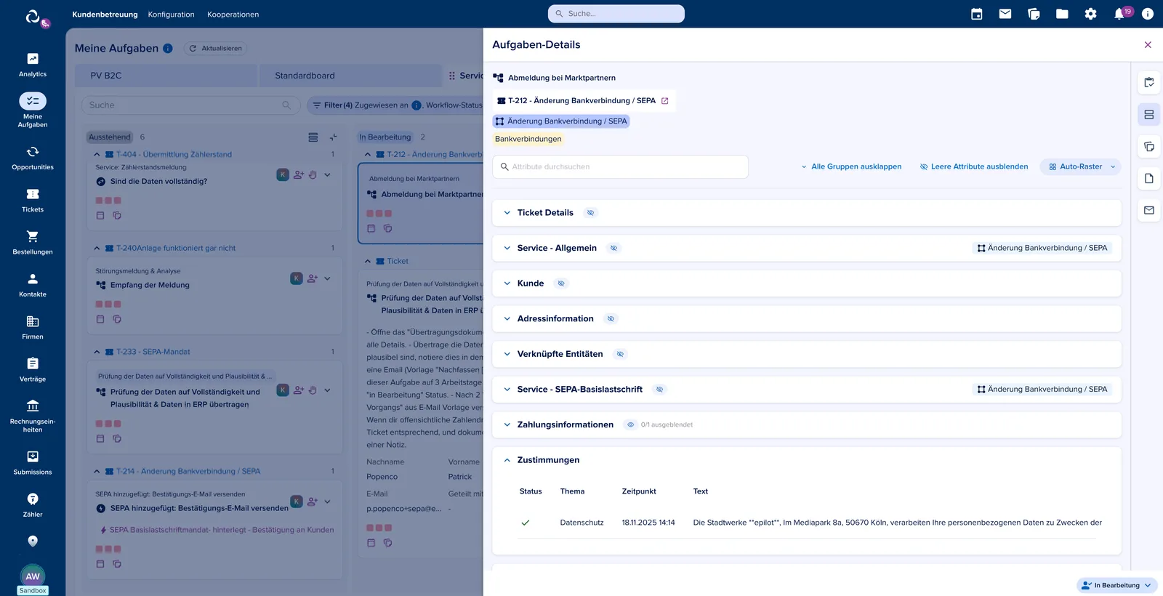Toggle the eye icon beside Zahlungsinformationen
The width and height of the screenshot is (1163, 596).
(631, 425)
